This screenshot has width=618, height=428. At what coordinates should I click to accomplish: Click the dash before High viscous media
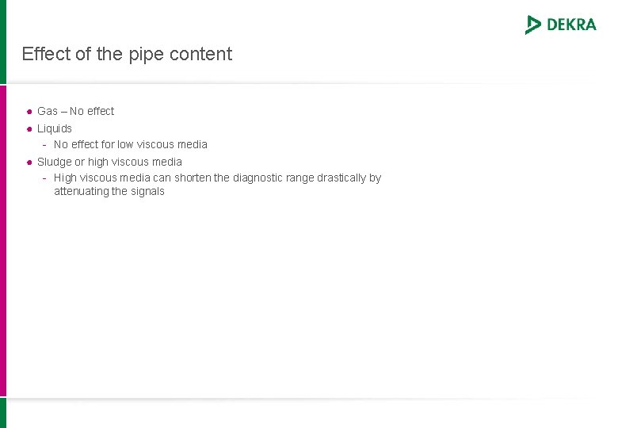pyautogui.click(x=44, y=178)
